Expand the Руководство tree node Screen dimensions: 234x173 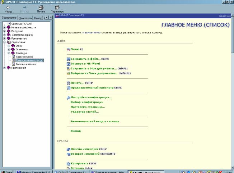pyautogui.click(x=4, y=38)
